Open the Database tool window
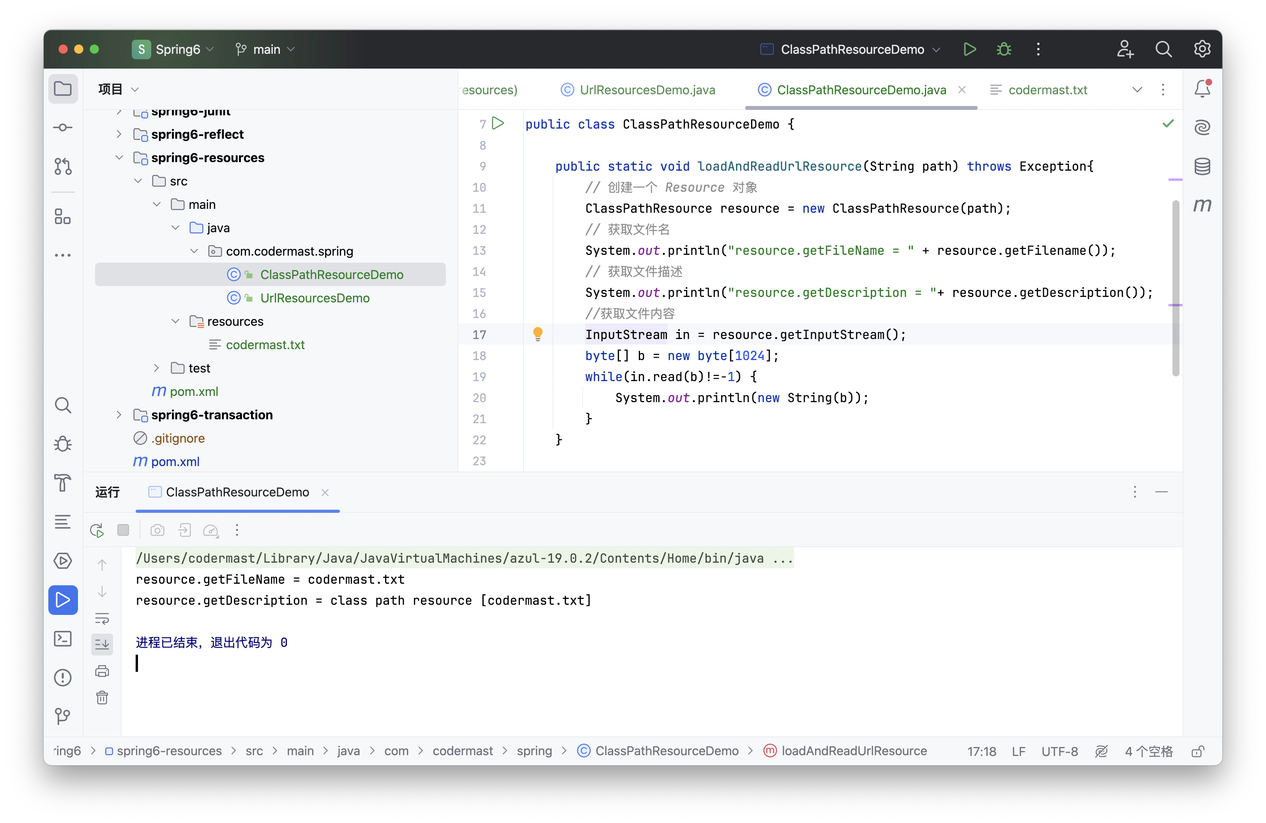 [1202, 166]
